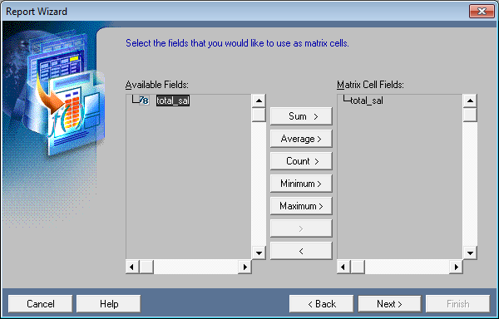
Task: Click the numeric field icon beside total_sal
Action: point(144,101)
